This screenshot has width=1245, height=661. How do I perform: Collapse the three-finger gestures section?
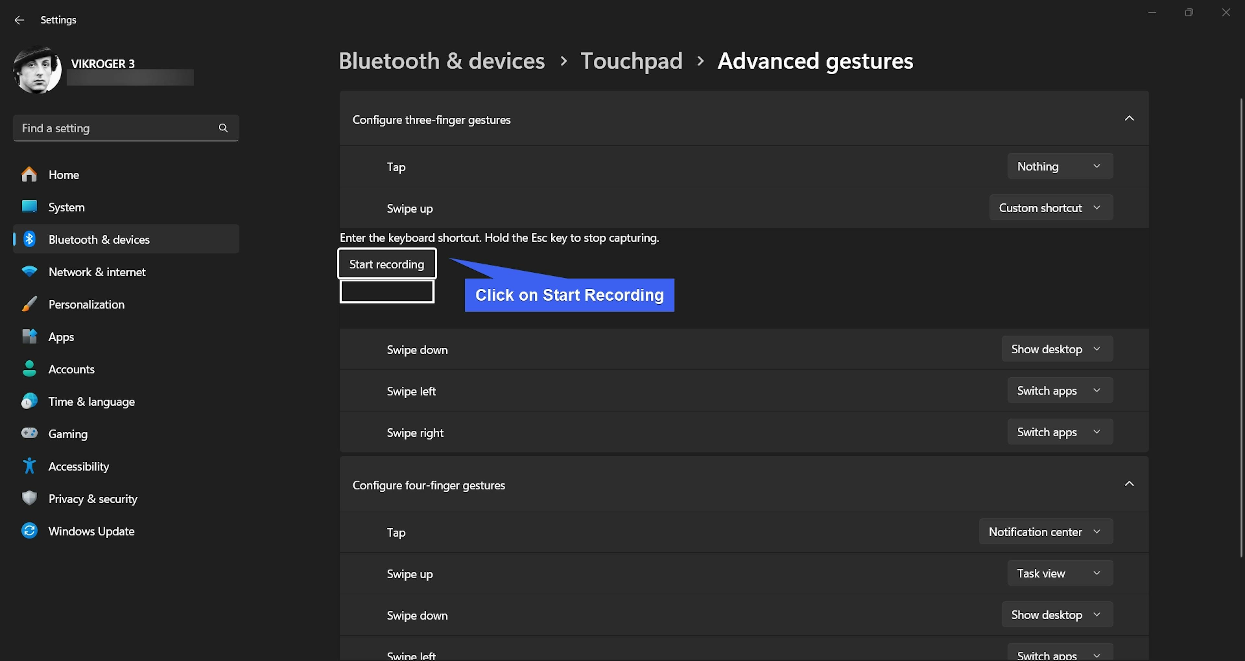1129,118
